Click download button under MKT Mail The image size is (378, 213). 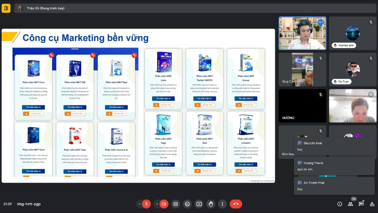[205, 171]
